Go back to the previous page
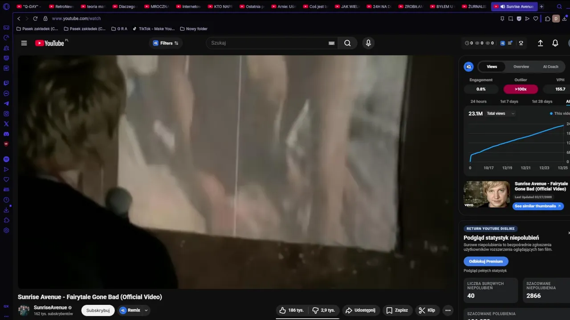 point(19,19)
